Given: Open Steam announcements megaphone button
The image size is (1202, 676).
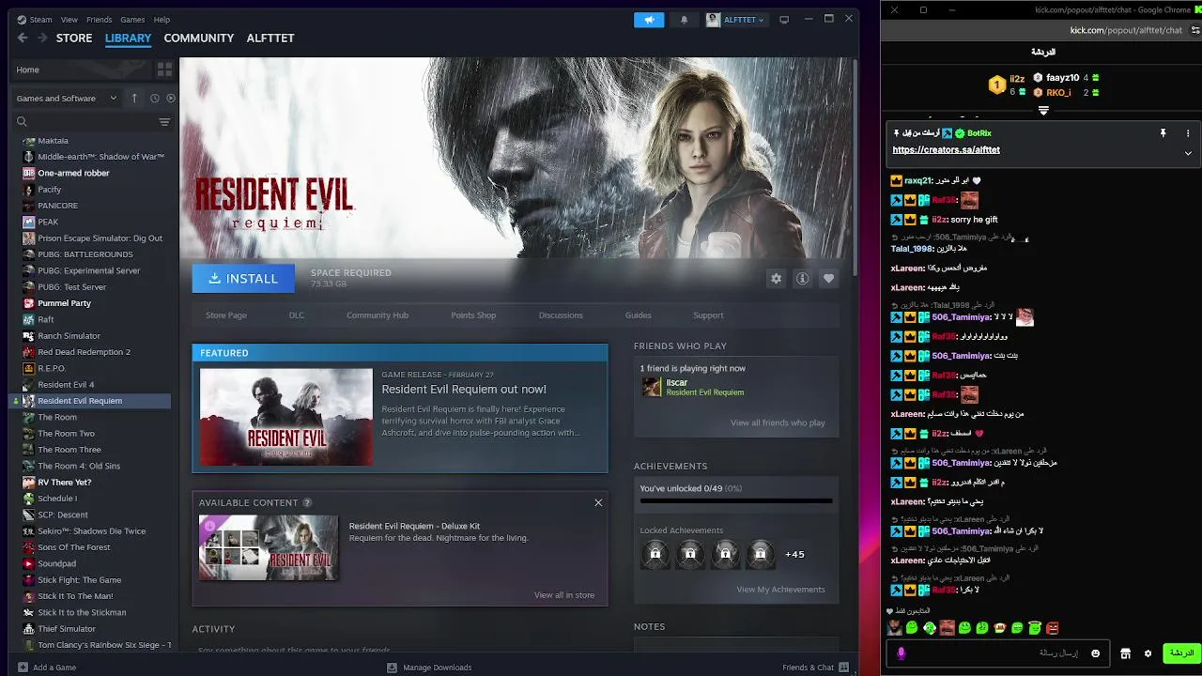Looking at the screenshot, I should [649, 20].
